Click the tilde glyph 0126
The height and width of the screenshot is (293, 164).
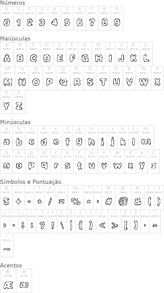[x=7, y=245]
